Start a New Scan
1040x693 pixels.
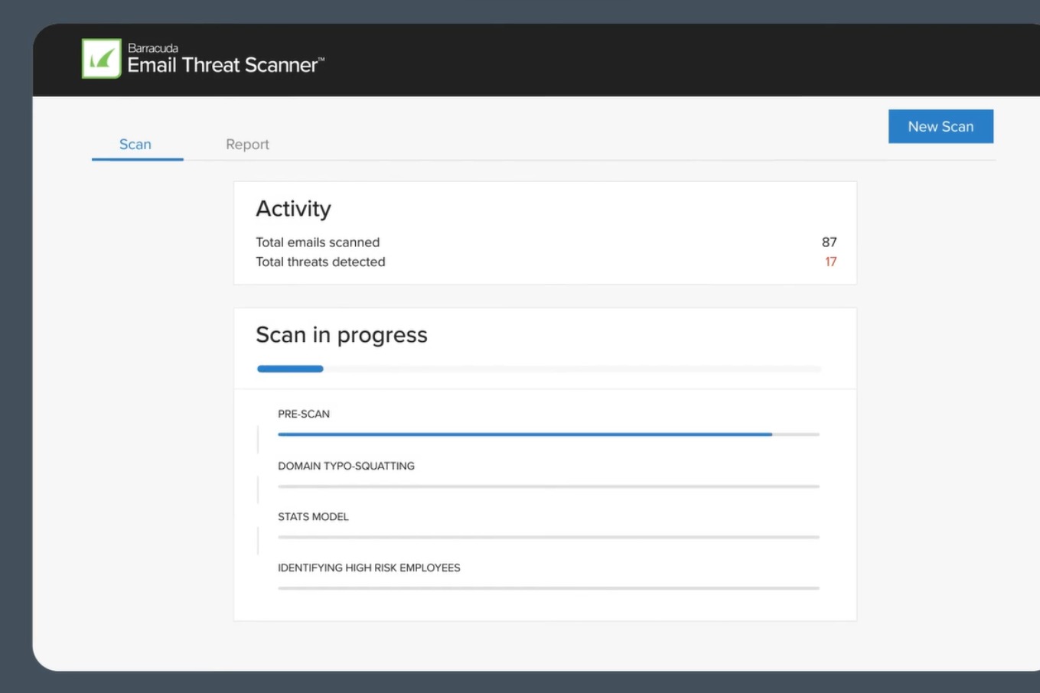pyautogui.click(x=941, y=126)
